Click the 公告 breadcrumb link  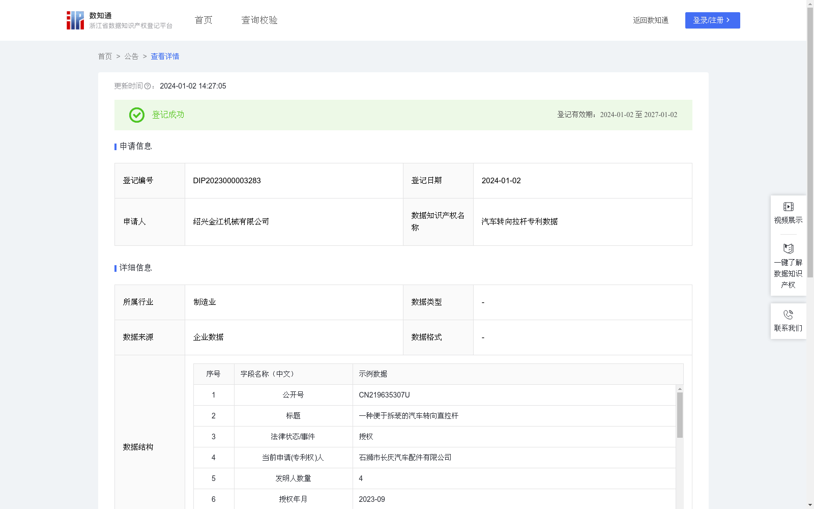[131, 56]
